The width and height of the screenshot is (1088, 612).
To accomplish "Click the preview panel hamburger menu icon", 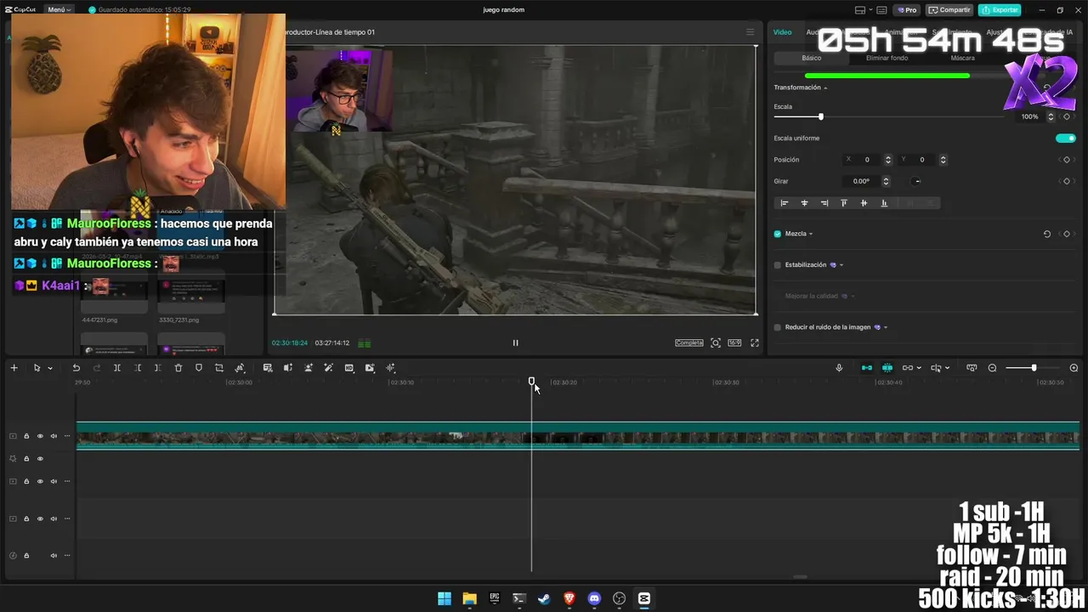I will (x=750, y=32).
